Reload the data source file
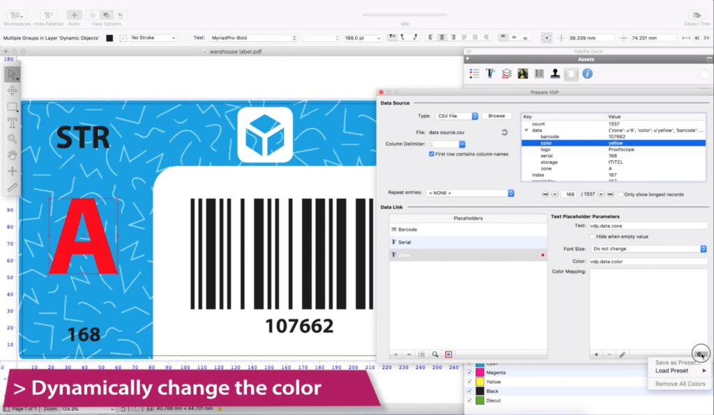The width and height of the screenshot is (714, 415). point(504,133)
